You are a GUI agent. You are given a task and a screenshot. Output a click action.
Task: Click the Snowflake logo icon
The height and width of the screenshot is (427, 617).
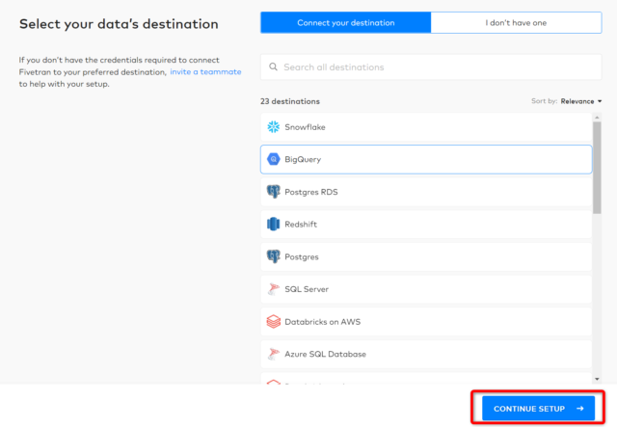click(x=274, y=126)
